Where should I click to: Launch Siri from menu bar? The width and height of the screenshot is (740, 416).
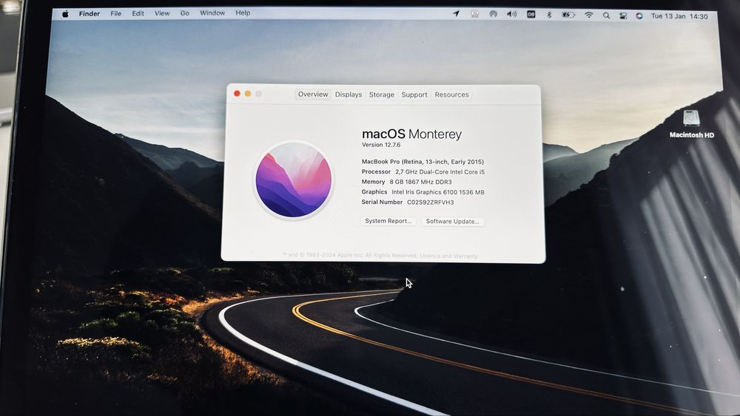click(x=639, y=16)
